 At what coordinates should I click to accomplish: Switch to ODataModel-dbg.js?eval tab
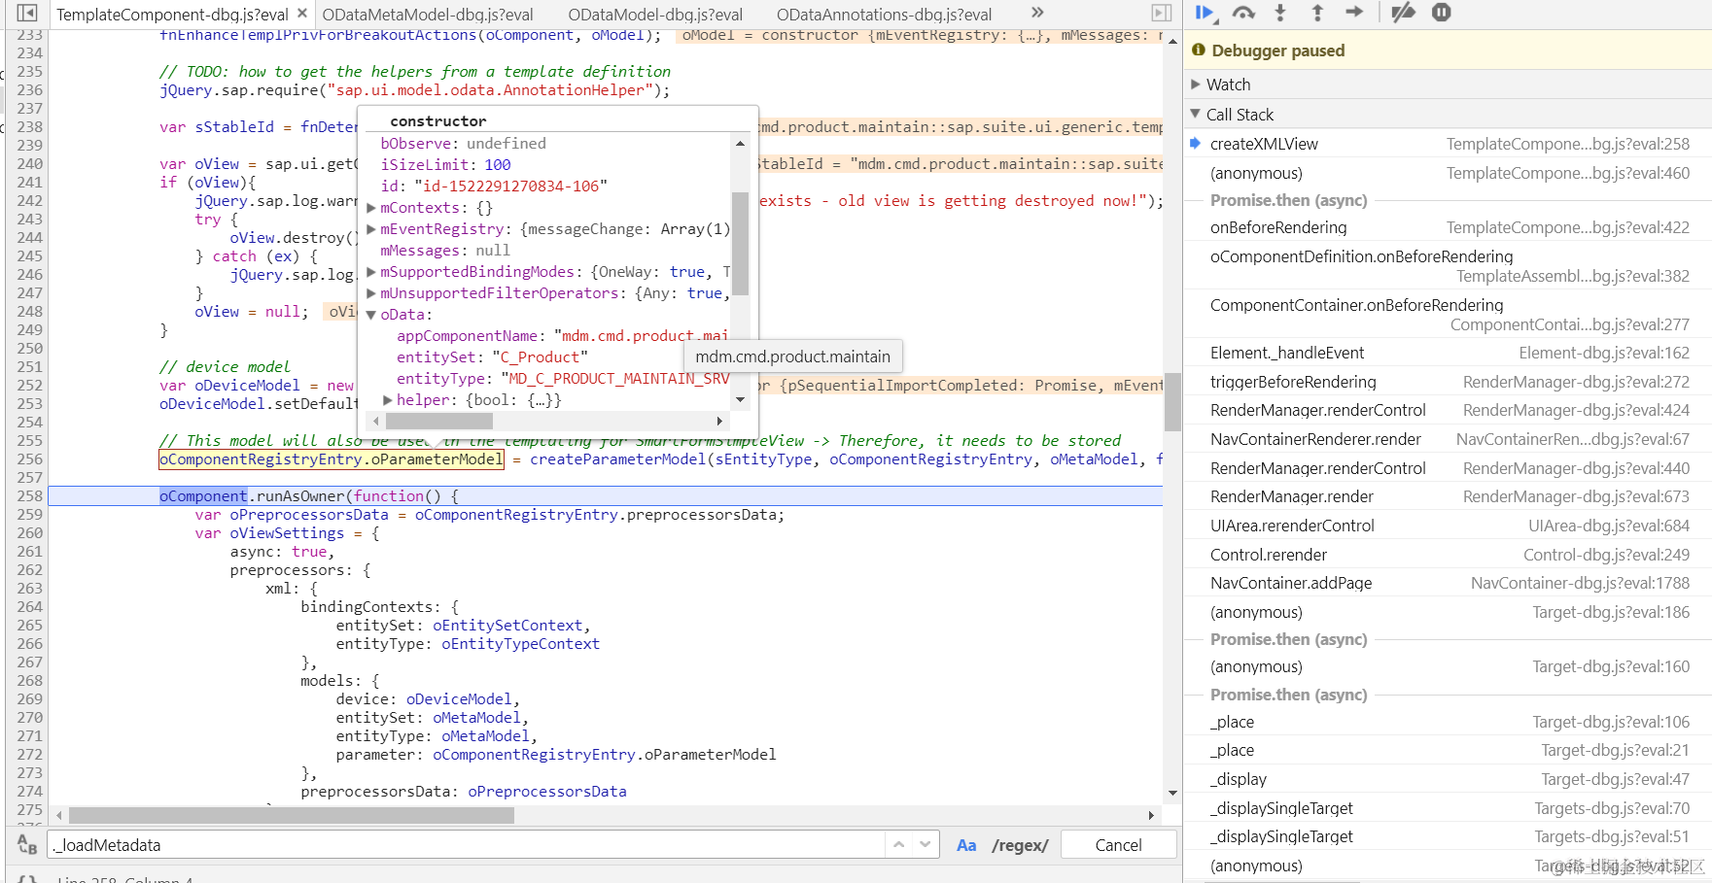[x=655, y=15]
